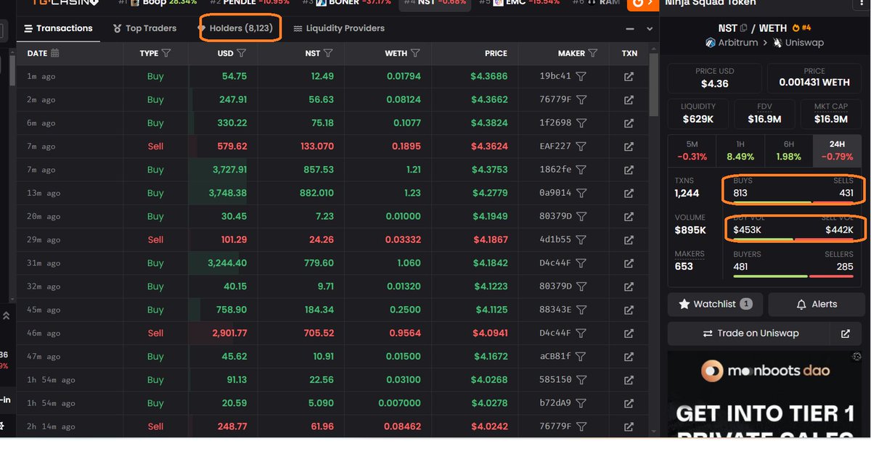Open the TYPE column filter
Screen dimensions: 871x467
point(166,54)
